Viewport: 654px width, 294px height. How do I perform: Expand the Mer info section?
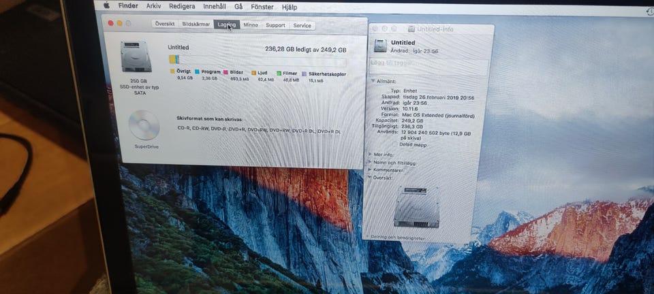coord(371,154)
